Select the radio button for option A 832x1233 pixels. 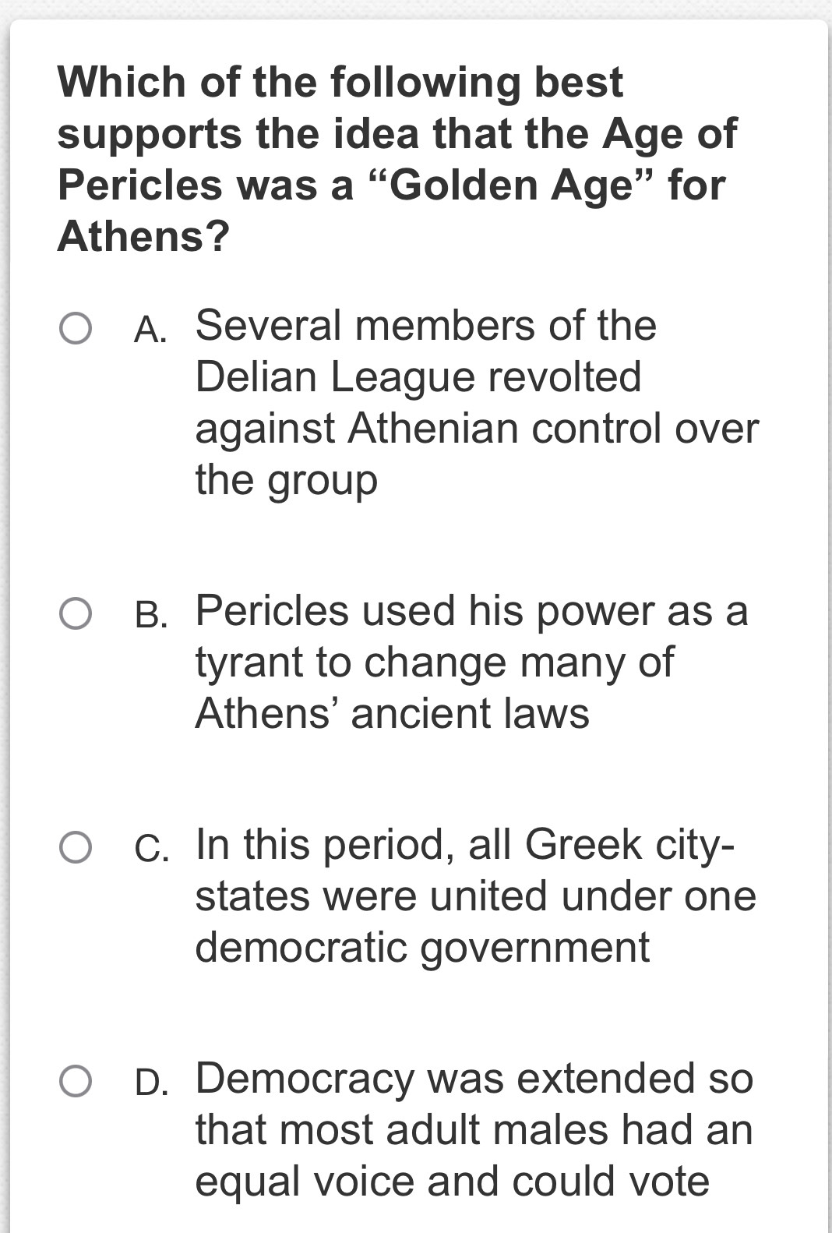76,329
